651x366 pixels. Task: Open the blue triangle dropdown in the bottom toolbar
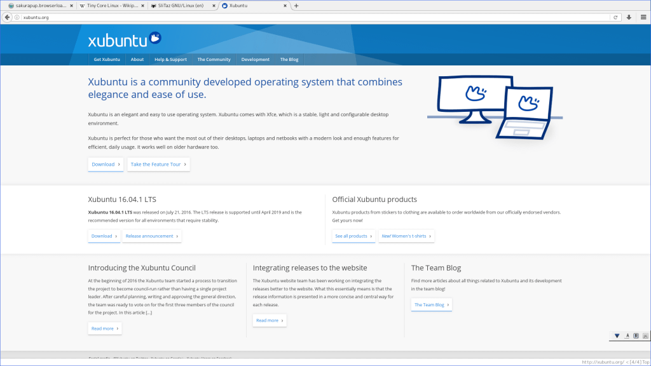click(x=617, y=335)
